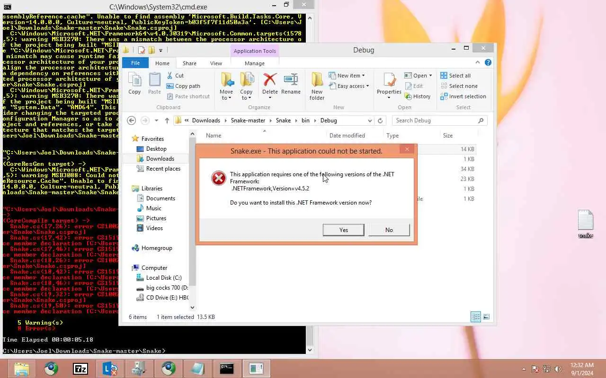Switch to the Share tab
606x378 pixels.
pyautogui.click(x=189, y=63)
